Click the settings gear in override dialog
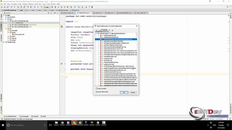Image resolution: width=232 pixels, height=130 pixels. pos(112,30)
